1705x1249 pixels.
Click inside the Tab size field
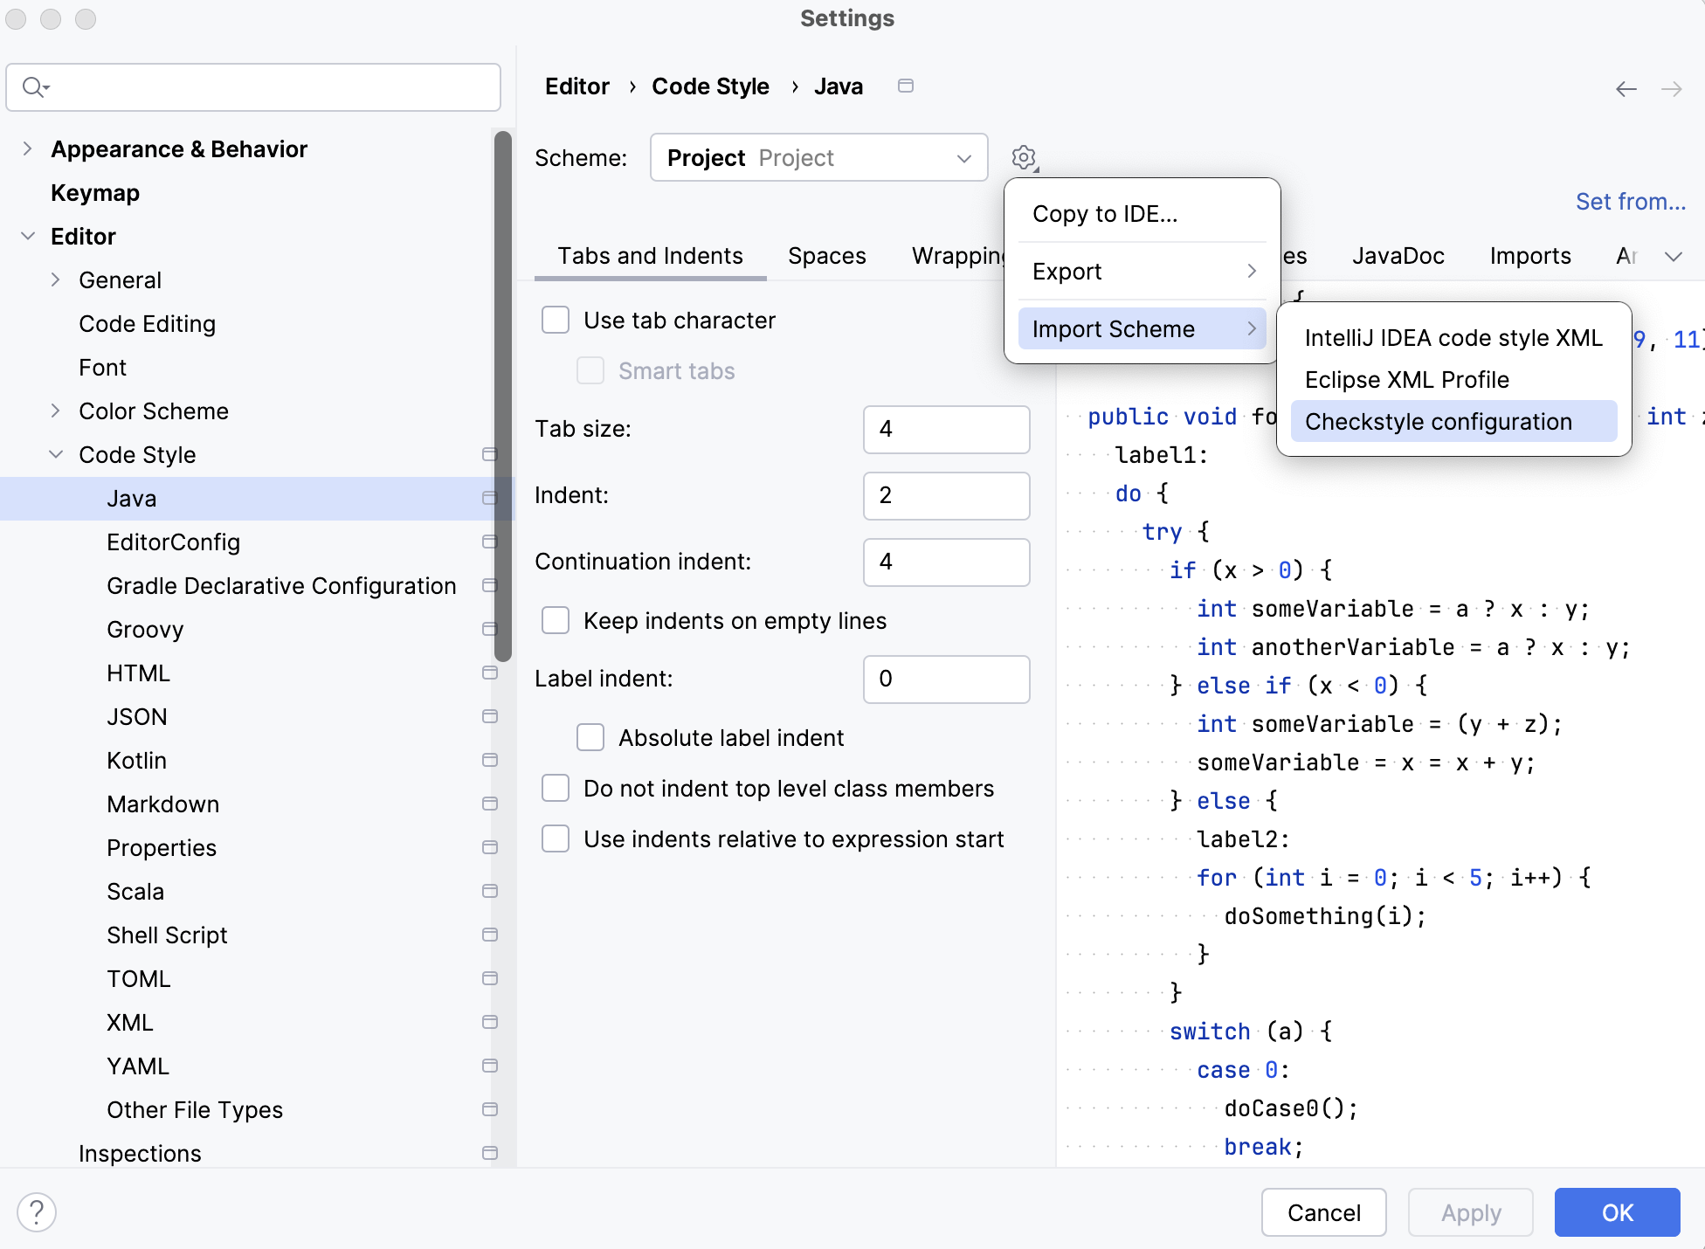tap(946, 430)
